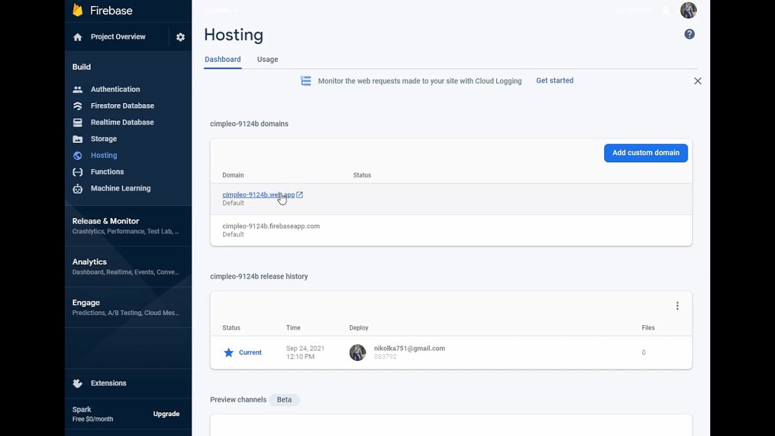The image size is (775, 436).
Task: Click the Extensions puzzle icon
Action: pyautogui.click(x=77, y=383)
